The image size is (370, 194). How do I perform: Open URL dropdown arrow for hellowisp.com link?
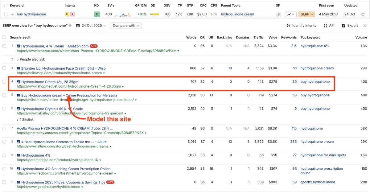point(104,73)
